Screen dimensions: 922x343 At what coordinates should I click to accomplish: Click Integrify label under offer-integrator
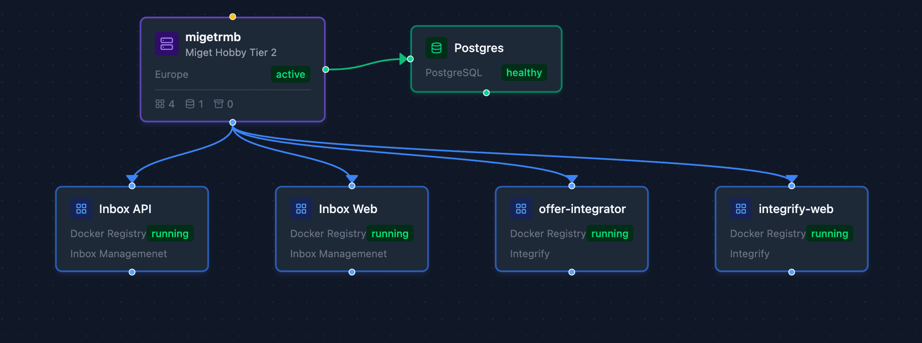pyautogui.click(x=530, y=254)
